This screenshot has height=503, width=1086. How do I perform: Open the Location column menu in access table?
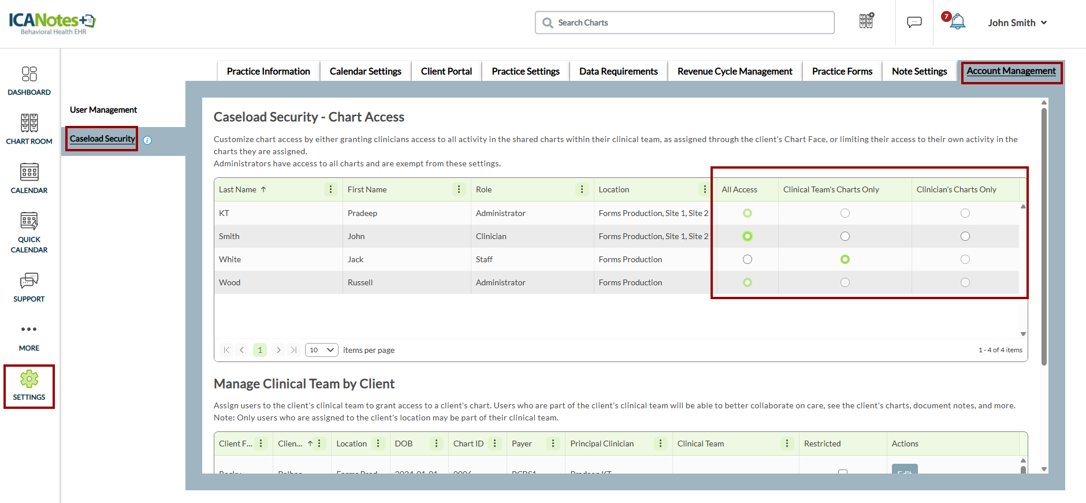(x=705, y=189)
